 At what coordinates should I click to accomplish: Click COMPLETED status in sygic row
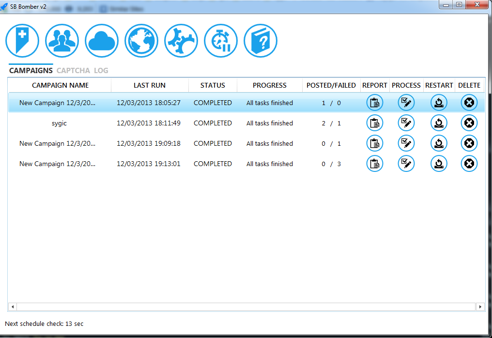[x=213, y=123]
